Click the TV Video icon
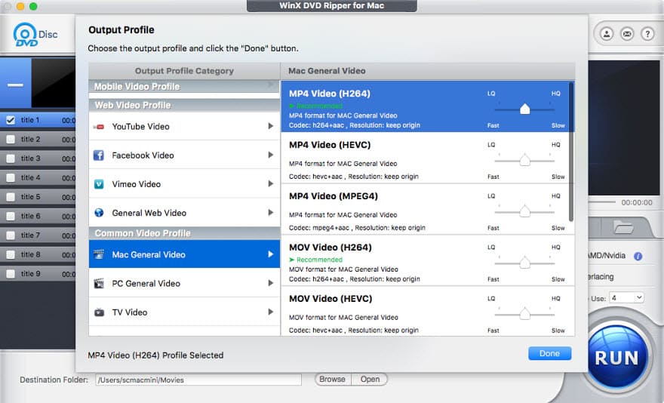The width and height of the screenshot is (664, 403). 98,312
